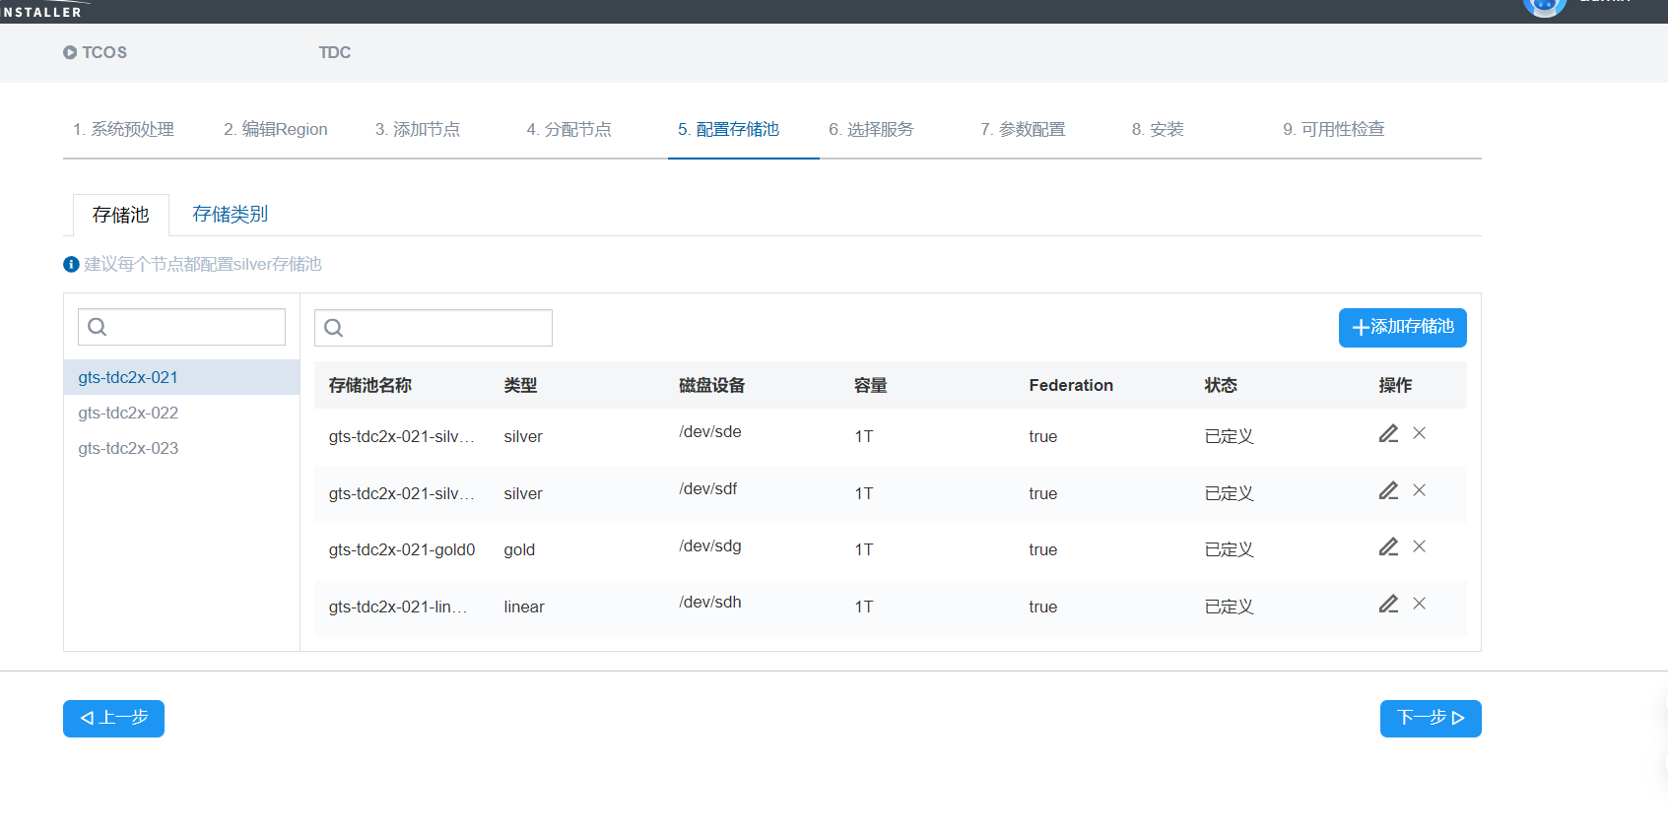Click the 磁盘设备 column header
This screenshot has width=1668, height=831.
click(712, 385)
